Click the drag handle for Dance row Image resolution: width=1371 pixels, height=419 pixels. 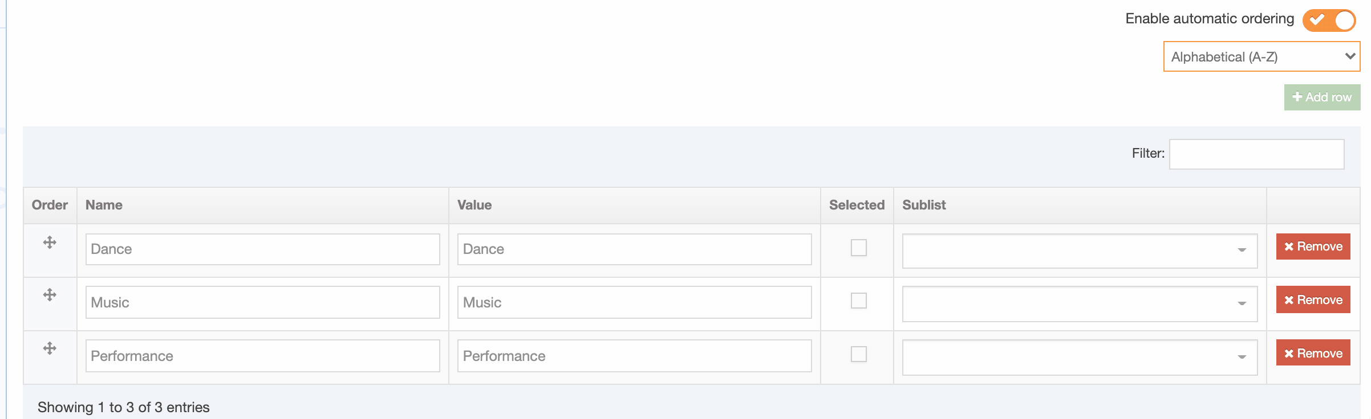[x=50, y=243]
